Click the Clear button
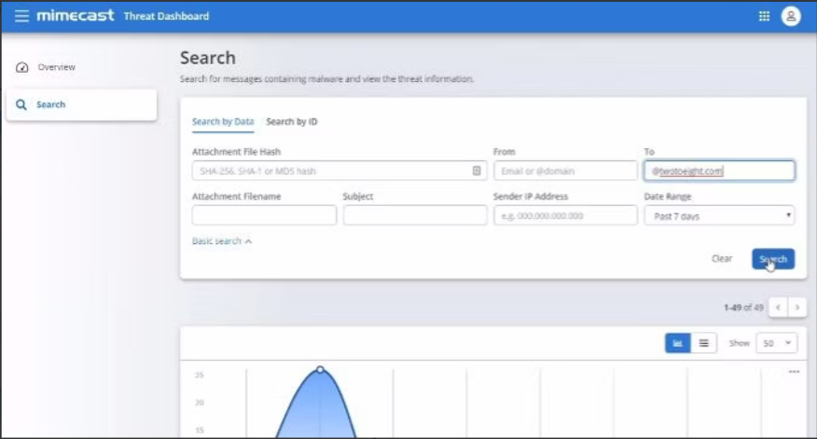This screenshot has width=817, height=439. [x=721, y=258]
